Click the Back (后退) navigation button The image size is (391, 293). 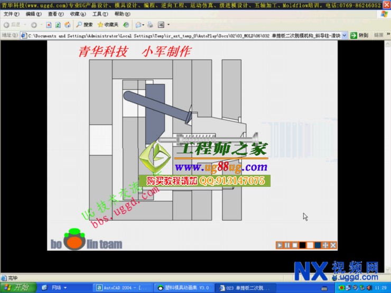pos(12,25)
